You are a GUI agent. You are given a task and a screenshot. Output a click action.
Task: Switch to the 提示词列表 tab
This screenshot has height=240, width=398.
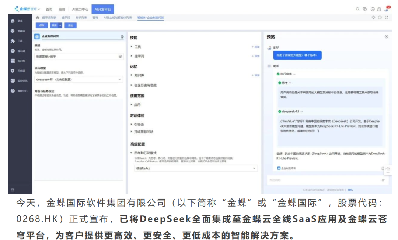click(x=49, y=18)
